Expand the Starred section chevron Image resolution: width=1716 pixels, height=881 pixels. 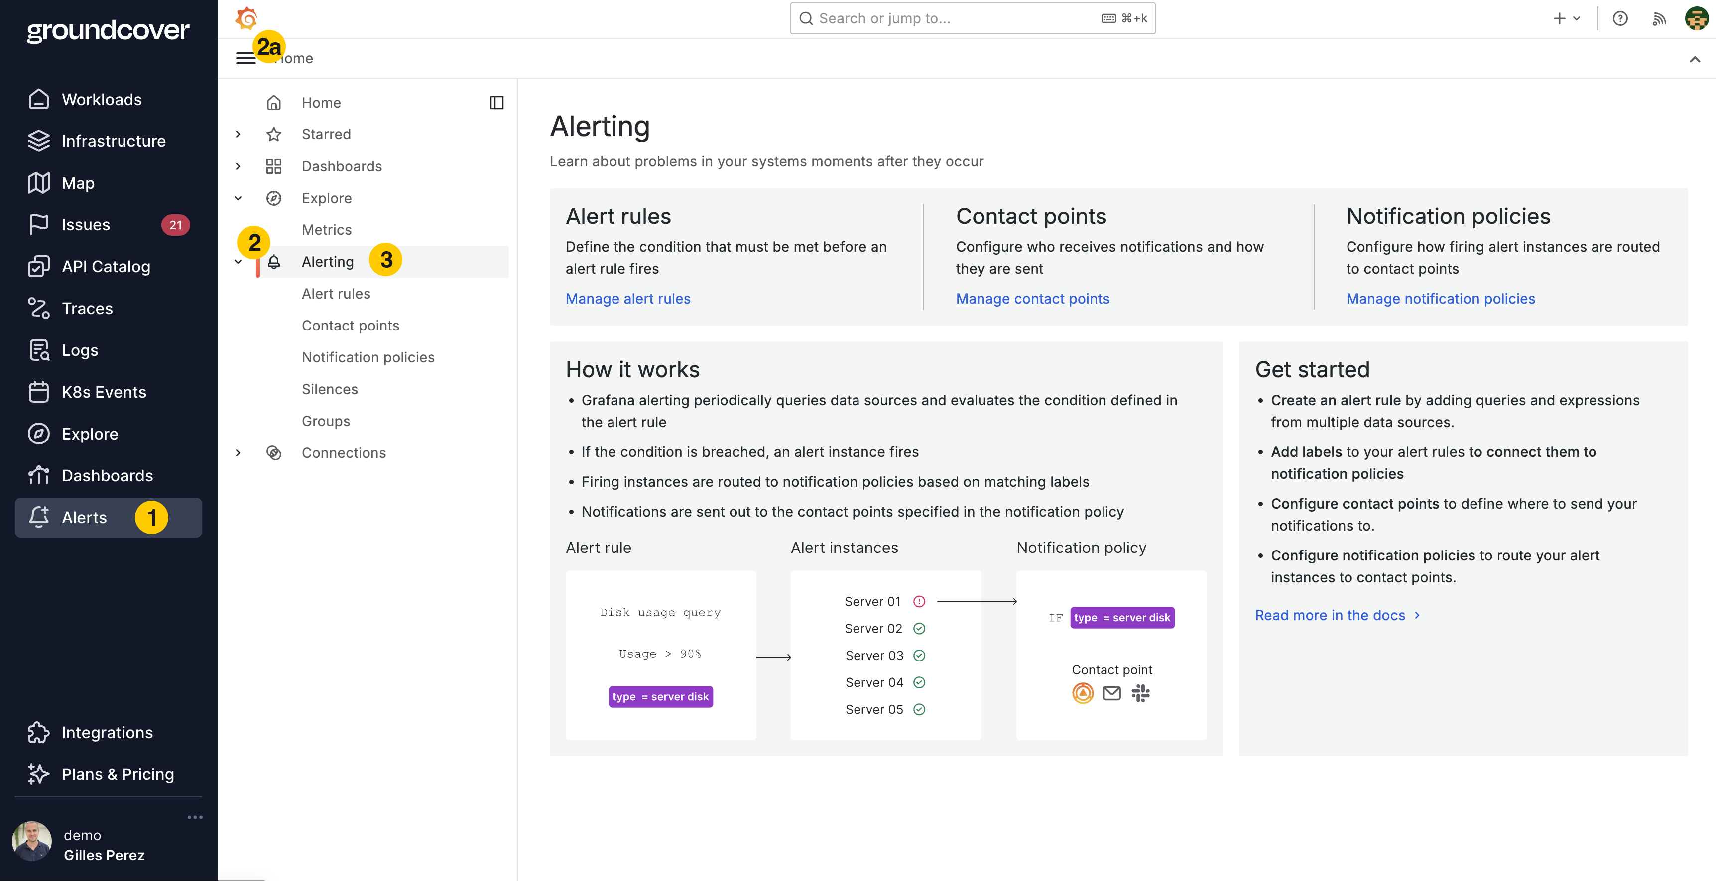click(238, 134)
